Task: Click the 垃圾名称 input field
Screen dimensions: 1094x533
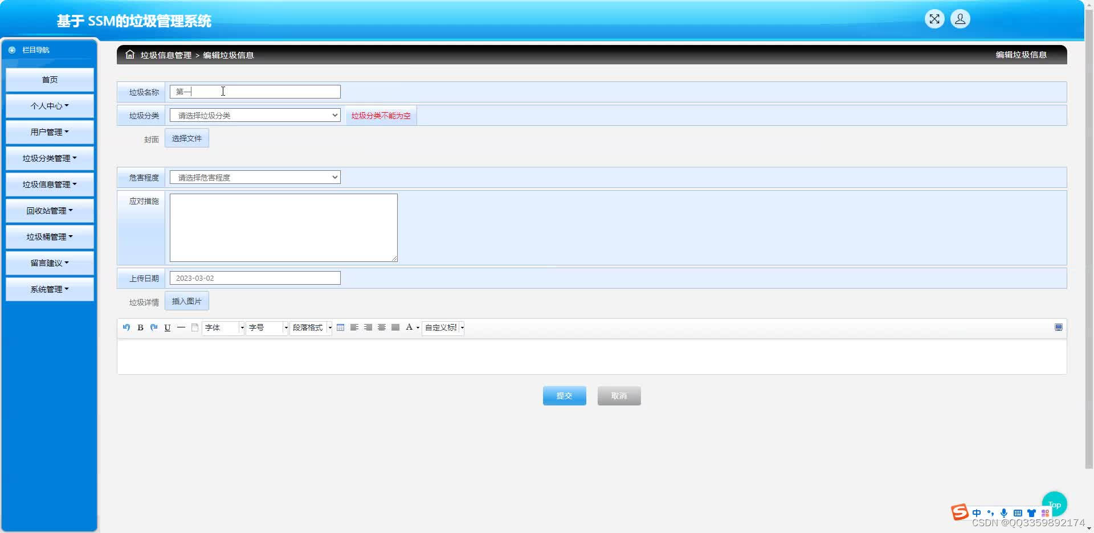Action: pos(255,92)
